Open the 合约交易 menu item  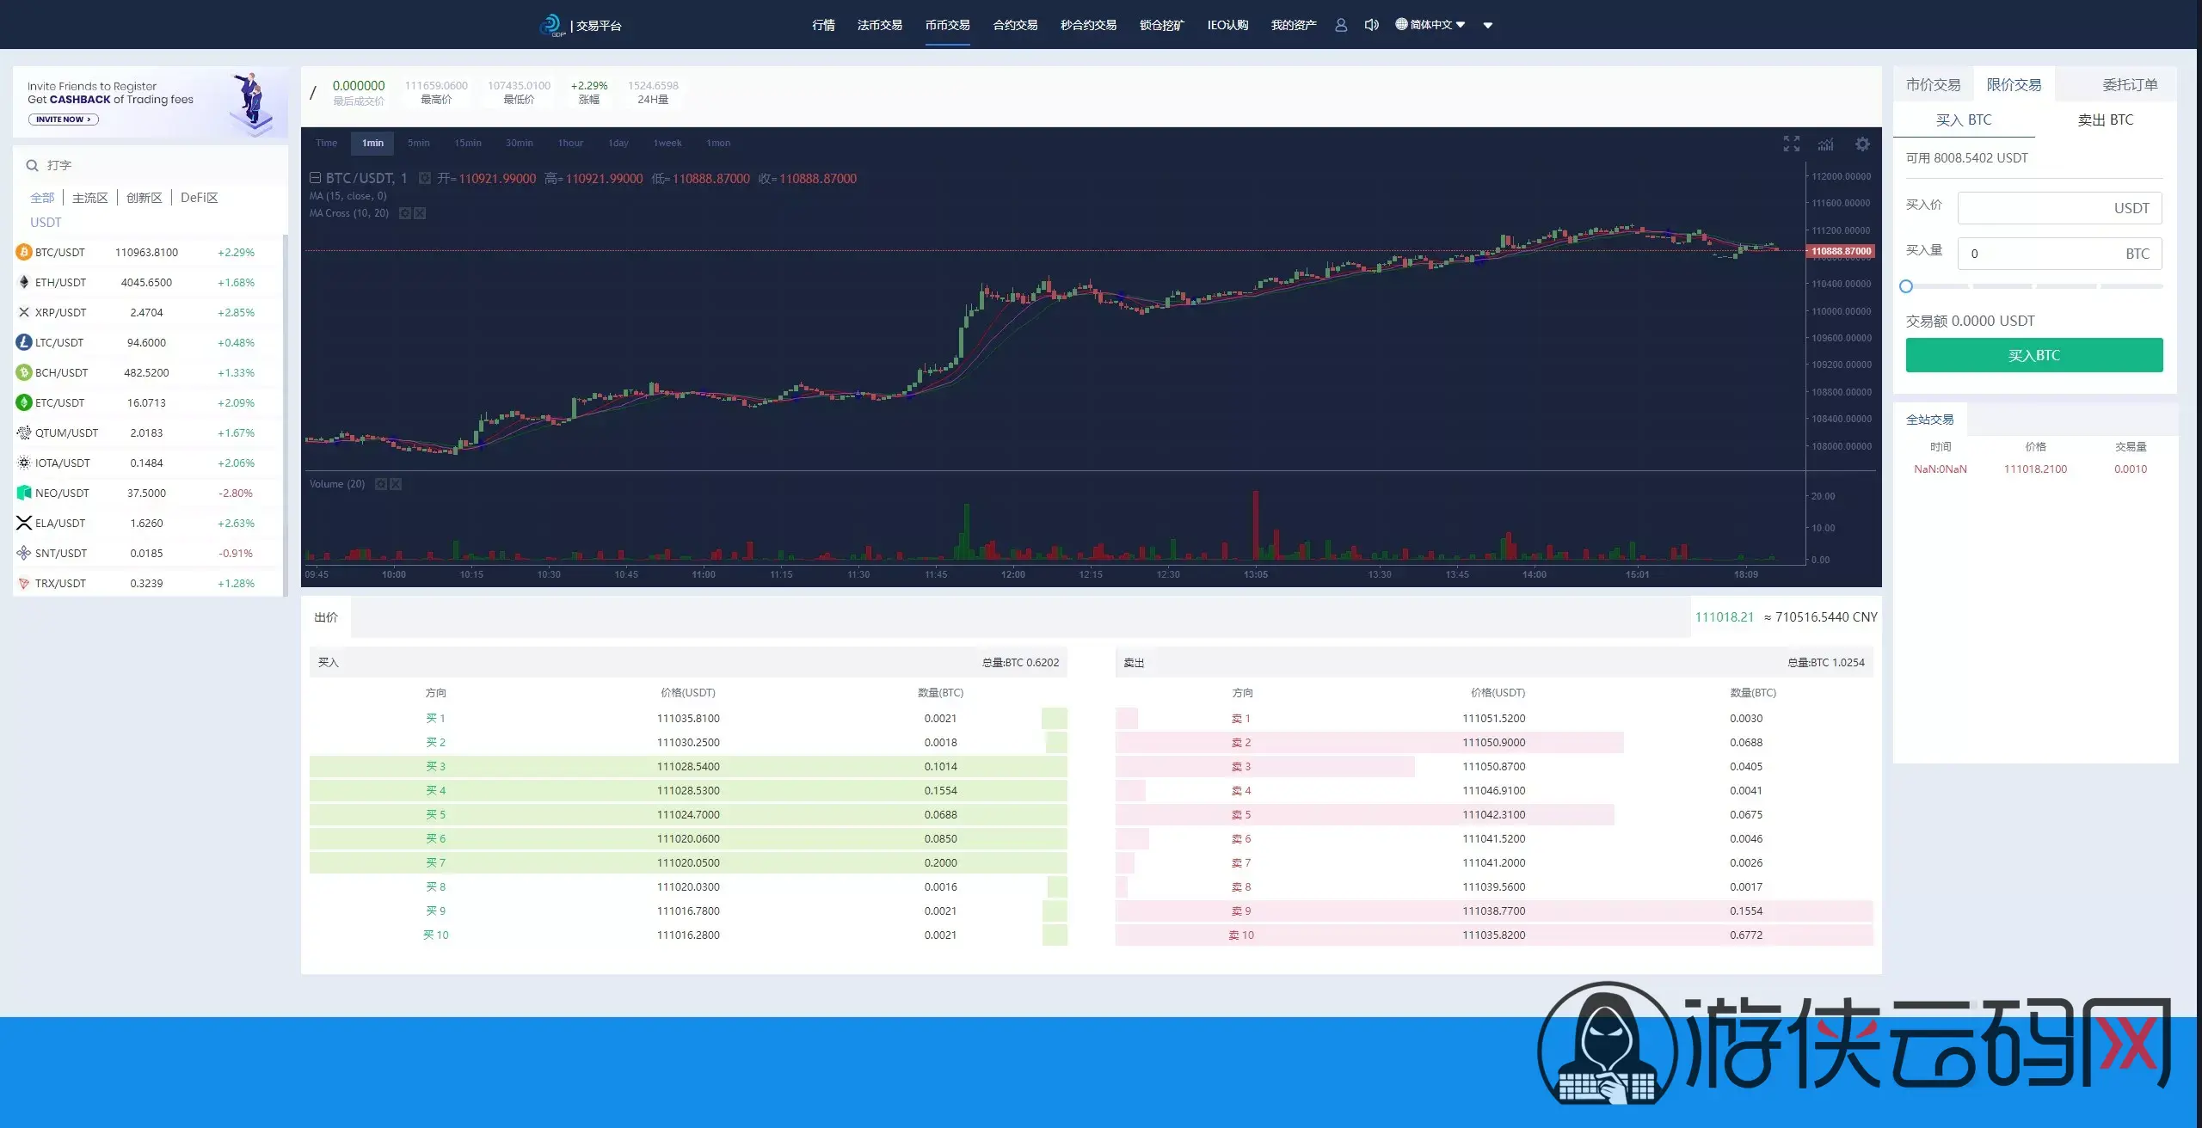tap(1015, 25)
